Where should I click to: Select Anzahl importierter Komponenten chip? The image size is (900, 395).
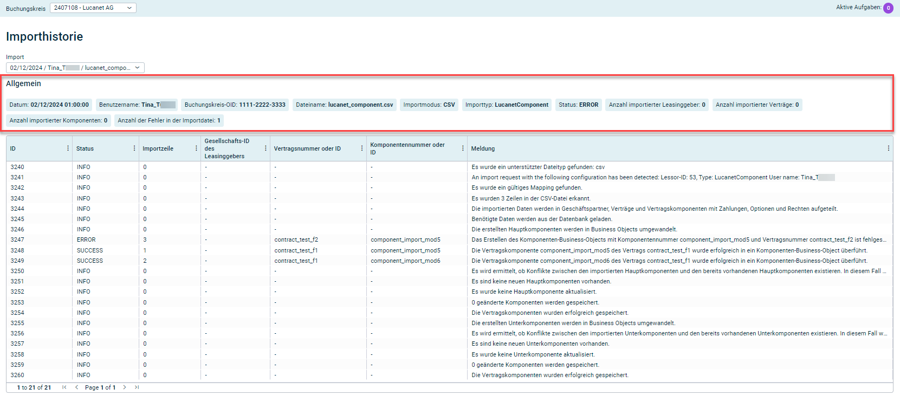click(59, 120)
